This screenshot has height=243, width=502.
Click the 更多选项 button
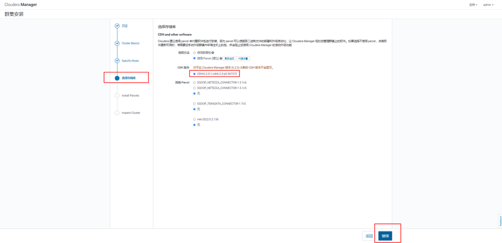coord(229,58)
